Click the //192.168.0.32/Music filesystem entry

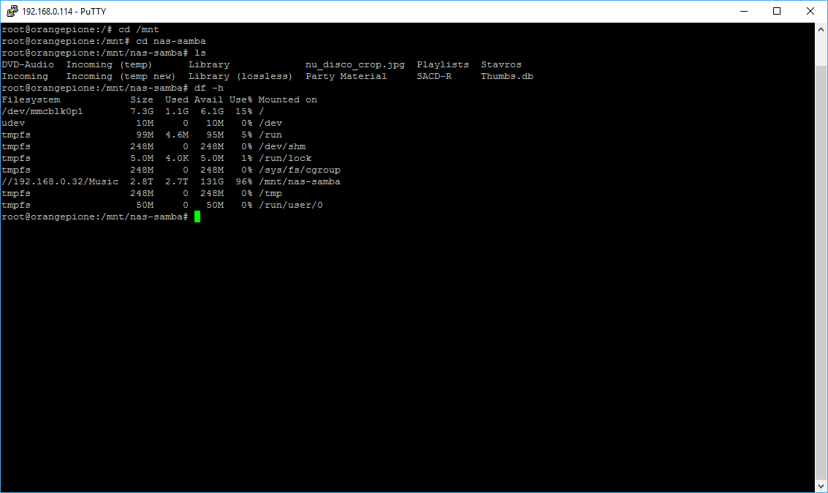(x=59, y=181)
